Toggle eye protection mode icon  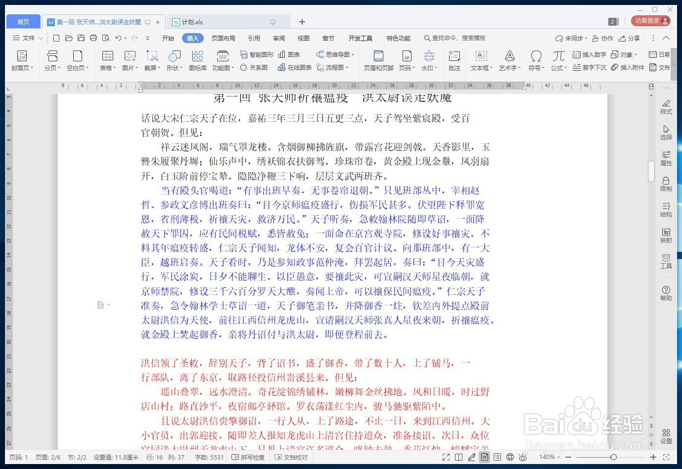pyautogui.click(x=523, y=457)
